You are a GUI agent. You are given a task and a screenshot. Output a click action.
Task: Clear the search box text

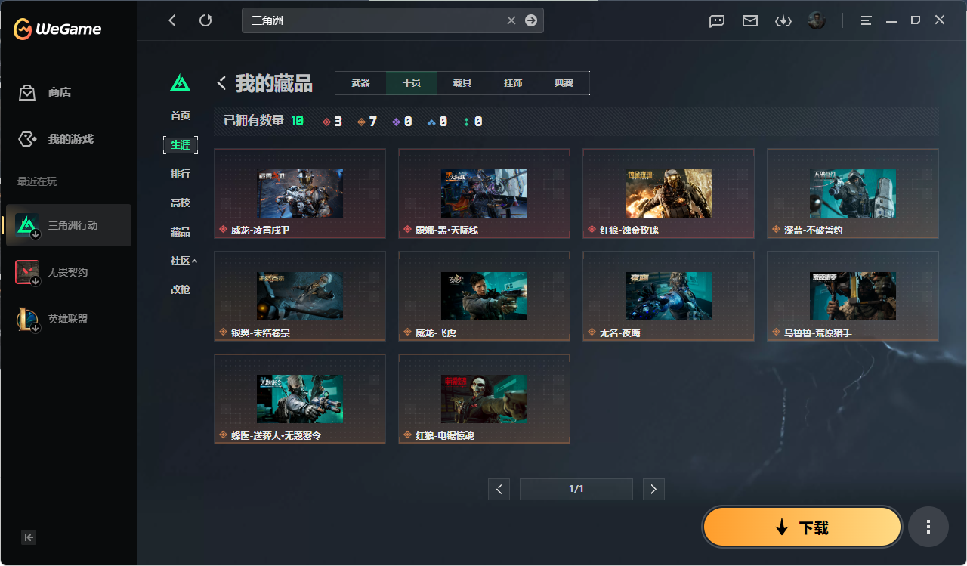511,20
